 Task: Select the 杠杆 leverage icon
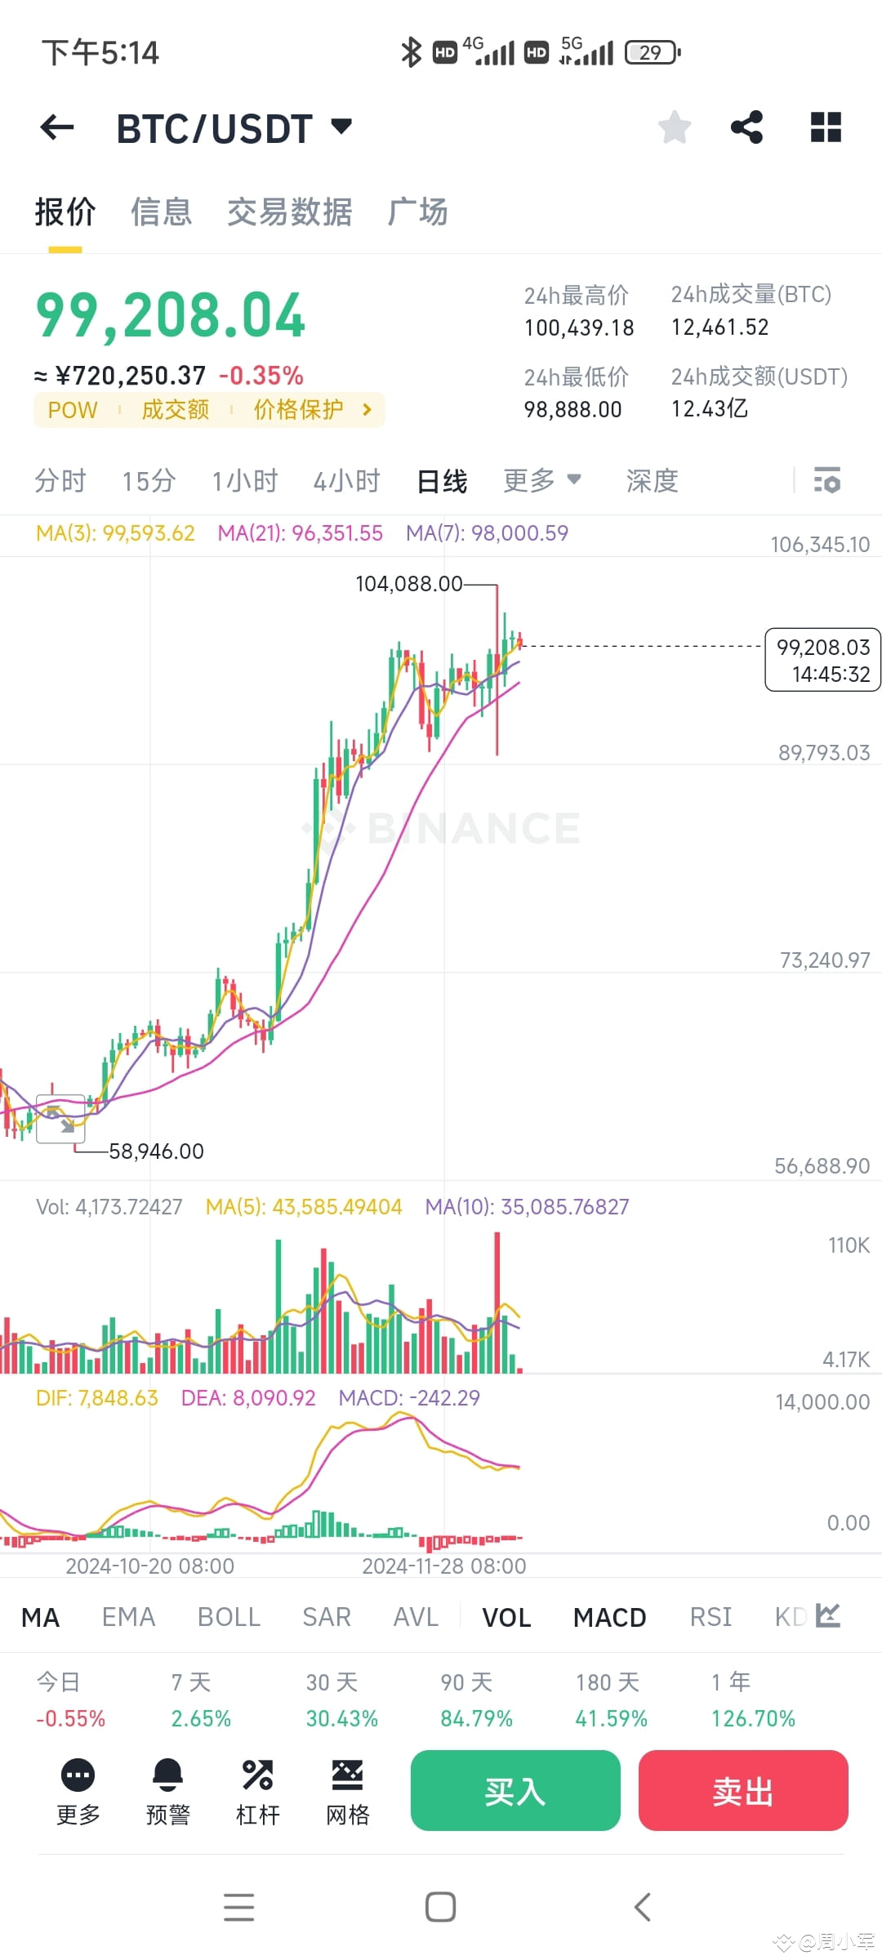[257, 1791]
